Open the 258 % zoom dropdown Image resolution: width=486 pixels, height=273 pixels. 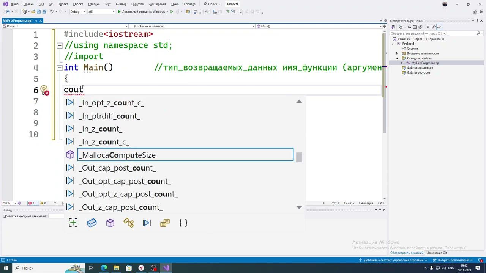[x=8, y=203]
